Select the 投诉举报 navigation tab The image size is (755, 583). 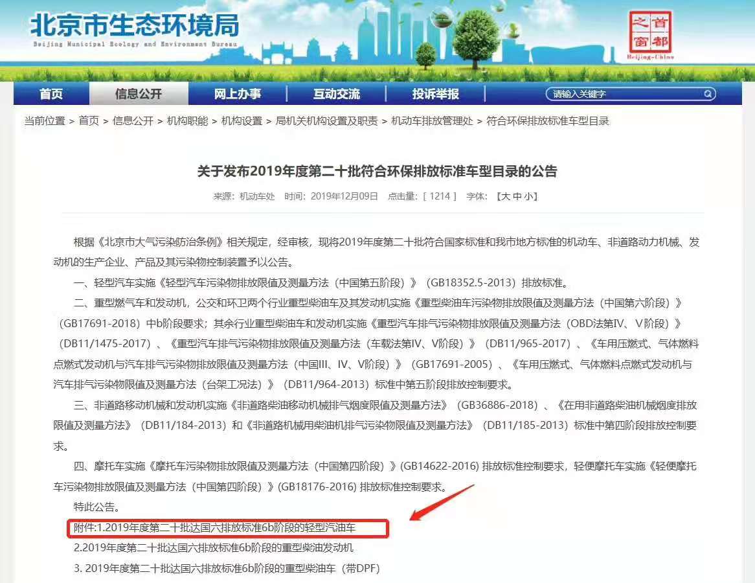(436, 94)
